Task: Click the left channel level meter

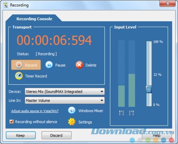Action: click(121, 74)
